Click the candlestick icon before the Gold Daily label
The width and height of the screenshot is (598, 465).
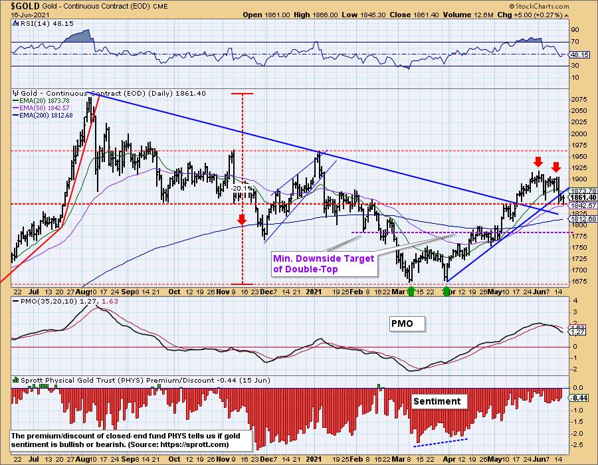tap(16, 93)
